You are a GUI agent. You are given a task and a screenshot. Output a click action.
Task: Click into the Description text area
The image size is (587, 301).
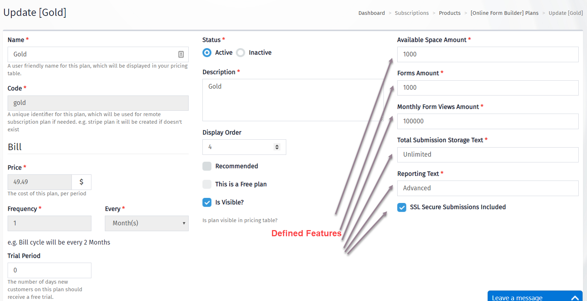pyautogui.click(x=293, y=100)
